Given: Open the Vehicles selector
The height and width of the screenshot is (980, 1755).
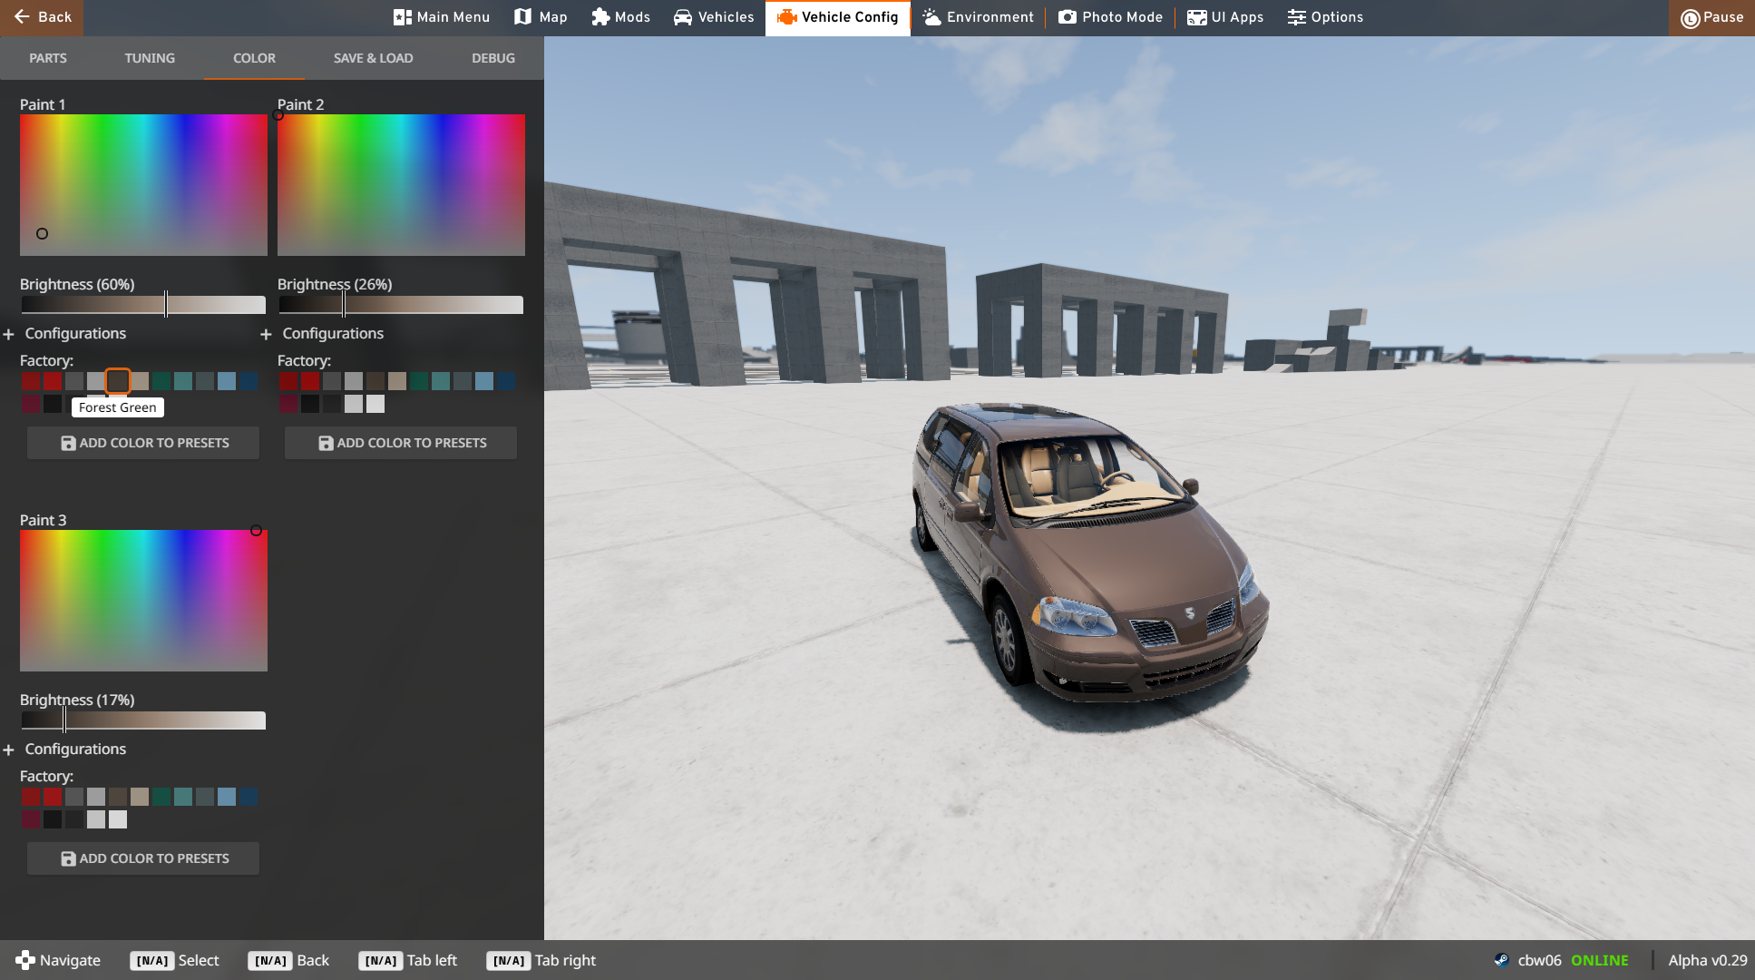Looking at the screenshot, I should 714,17.
